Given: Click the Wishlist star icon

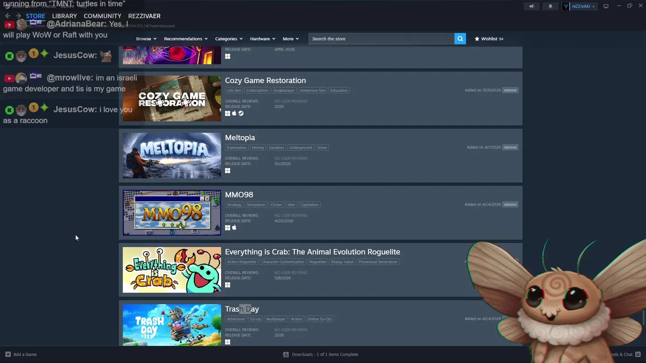Looking at the screenshot, I should (x=477, y=39).
